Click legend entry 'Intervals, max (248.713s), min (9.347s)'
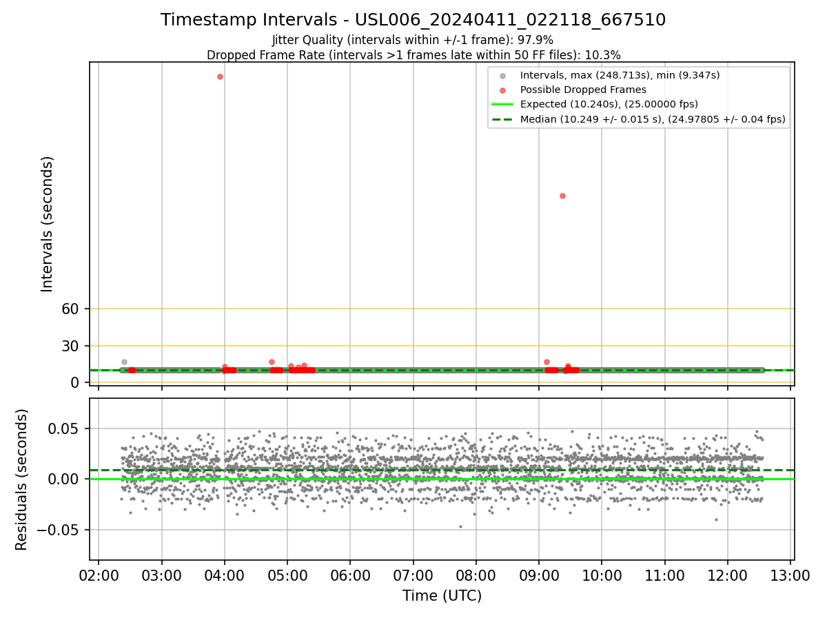827x620 pixels. click(x=620, y=75)
